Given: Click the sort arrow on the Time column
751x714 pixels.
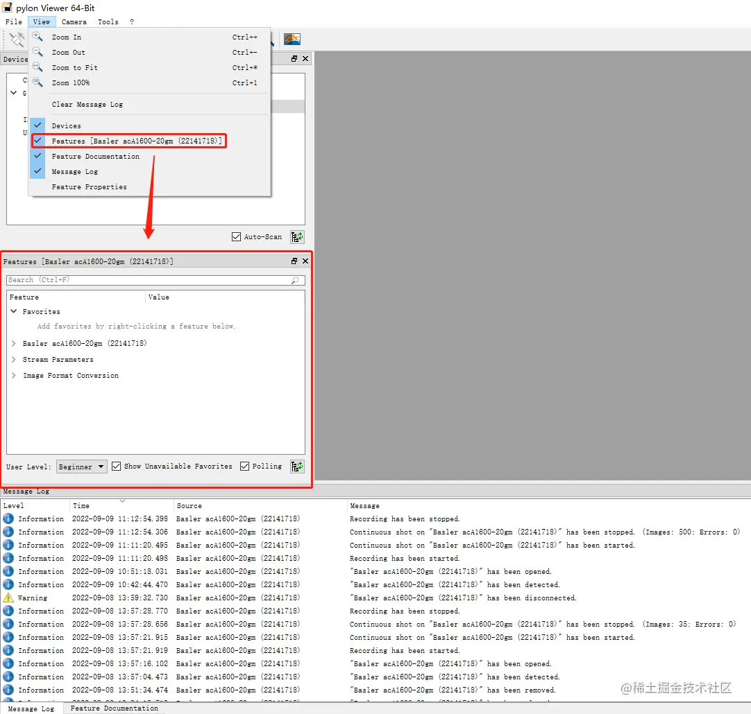Looking at the screenshot, I should [x=122, y=501].
